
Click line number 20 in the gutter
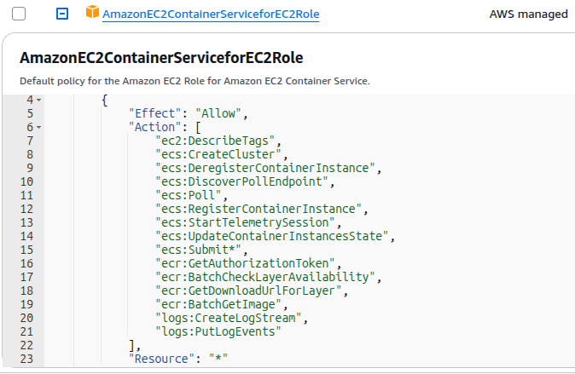point(26,319)
